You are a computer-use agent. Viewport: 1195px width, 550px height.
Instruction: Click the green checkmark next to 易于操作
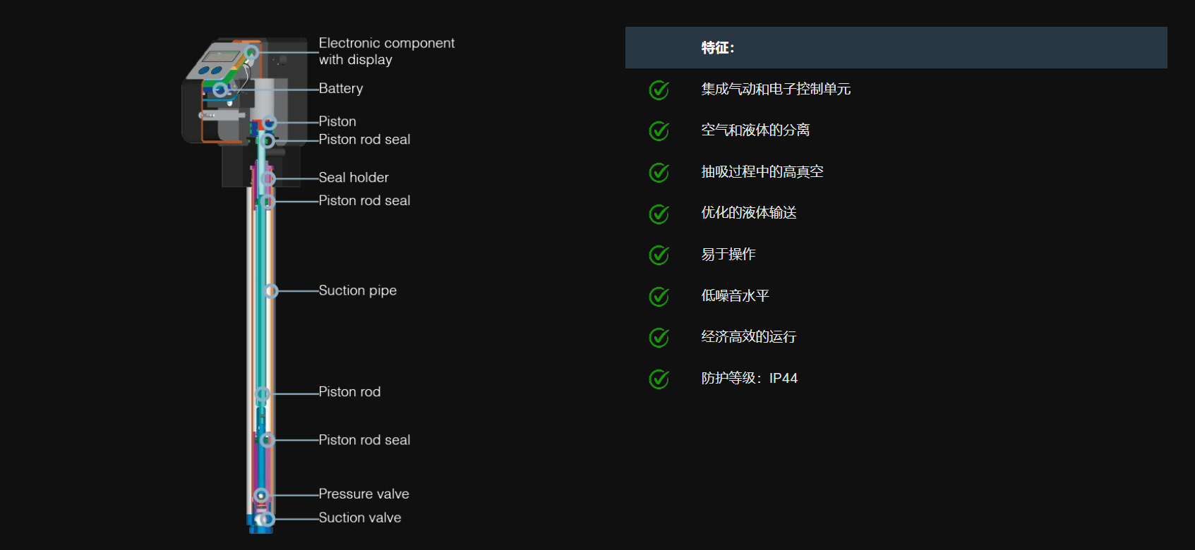(659, 255)
